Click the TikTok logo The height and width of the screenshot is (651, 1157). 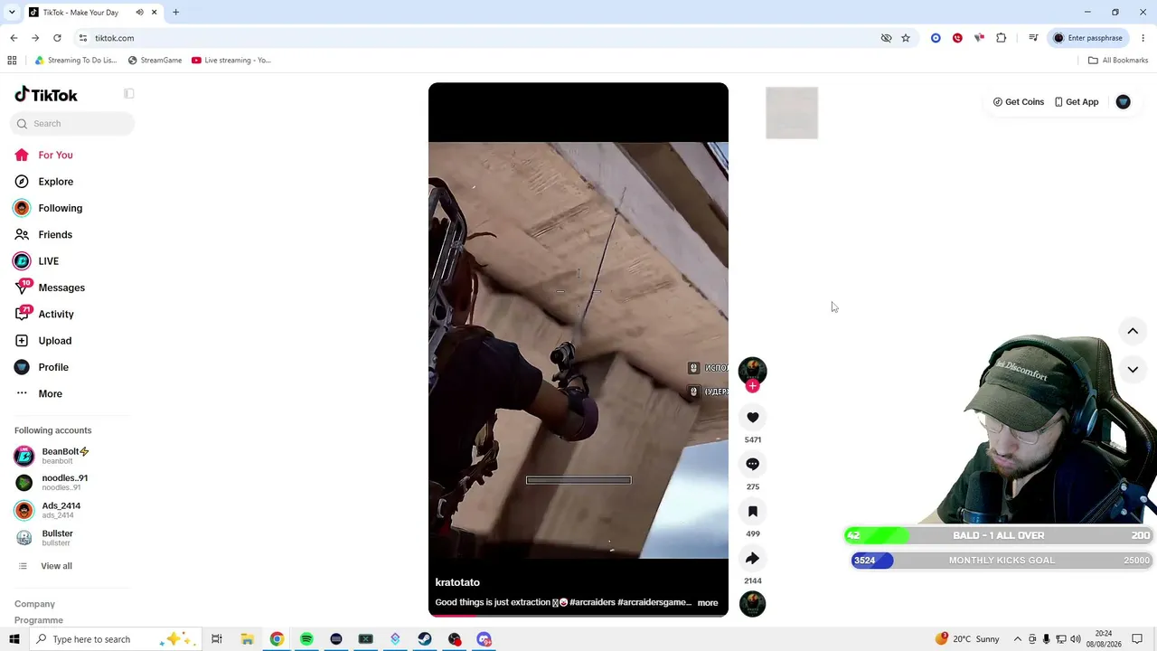click(46, 95)
